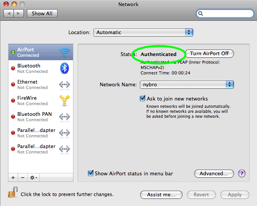Open the purple help question mark
Screen dimensions: 257x206
pyautogui.click(x=242, y=173)
